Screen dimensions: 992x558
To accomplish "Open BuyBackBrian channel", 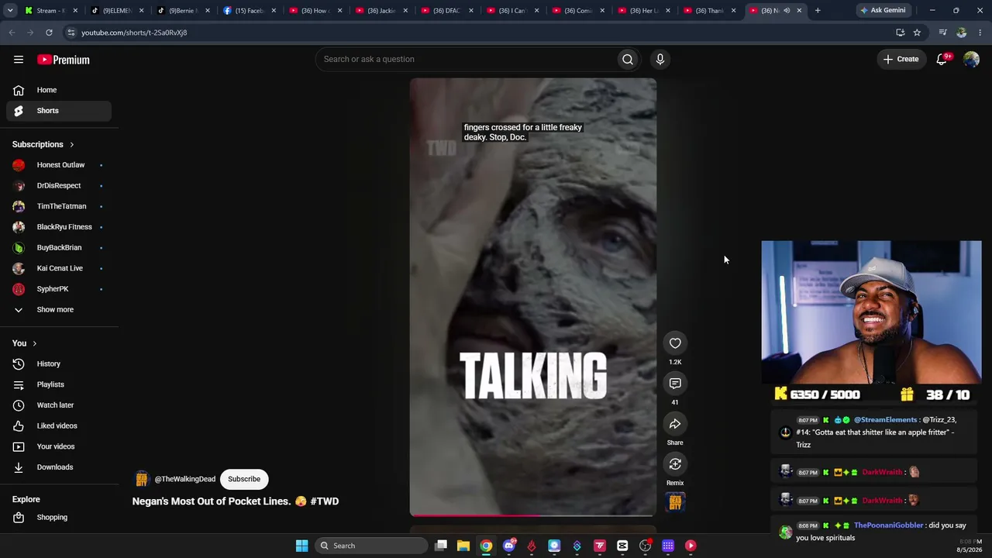I will (59, 247).
